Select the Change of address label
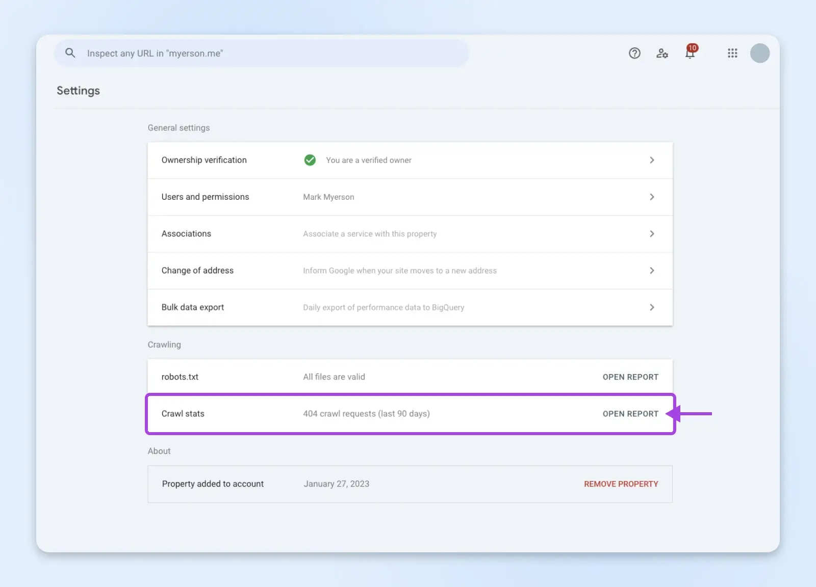816x587 pixels. click(197, 271)
